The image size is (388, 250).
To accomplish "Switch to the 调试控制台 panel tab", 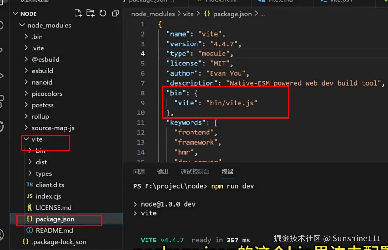I will (x=195, y=172).
